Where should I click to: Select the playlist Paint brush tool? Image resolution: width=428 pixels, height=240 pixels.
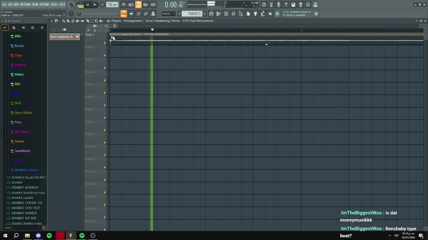point(68,21)
